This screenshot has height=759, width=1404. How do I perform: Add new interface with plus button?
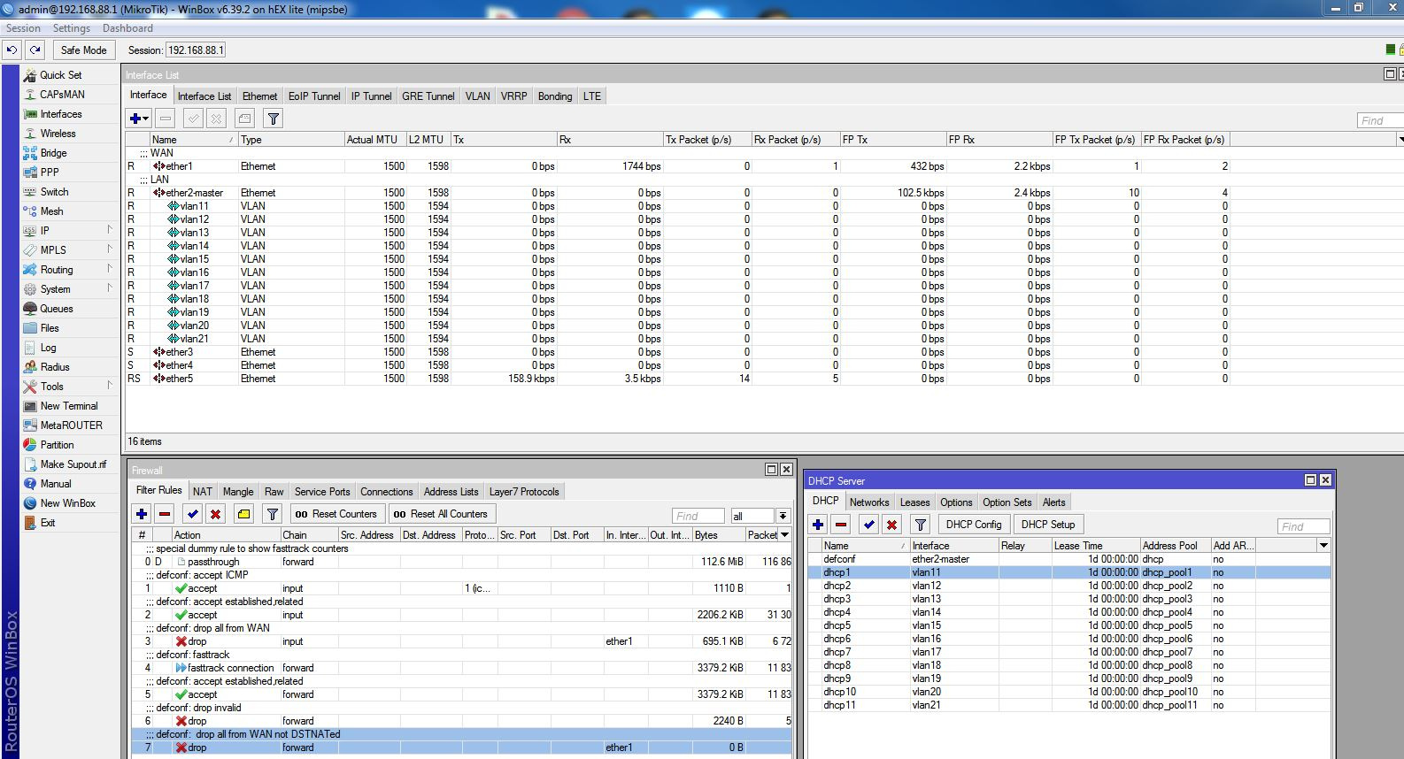pos(135,119)
